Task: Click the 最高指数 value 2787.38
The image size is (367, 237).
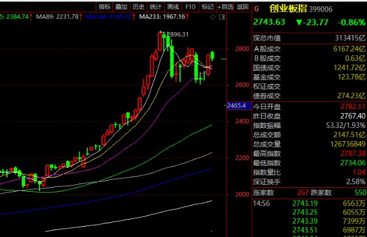Action: [x=353, y=154]
